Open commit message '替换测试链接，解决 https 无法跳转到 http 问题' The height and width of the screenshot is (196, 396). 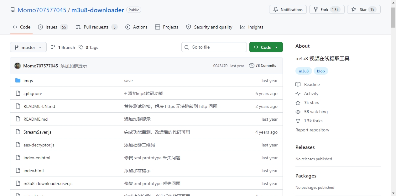click(171, 106)
